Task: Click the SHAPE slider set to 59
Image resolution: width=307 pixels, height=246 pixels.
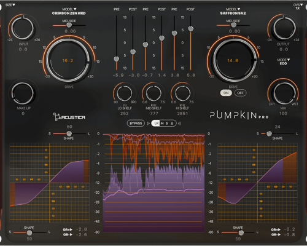Action: [238, 232]
